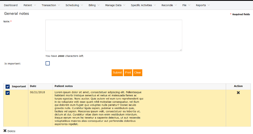Click inside the Note text area
This screenshot has width=253, height=134.
click(x=113, y=35)
